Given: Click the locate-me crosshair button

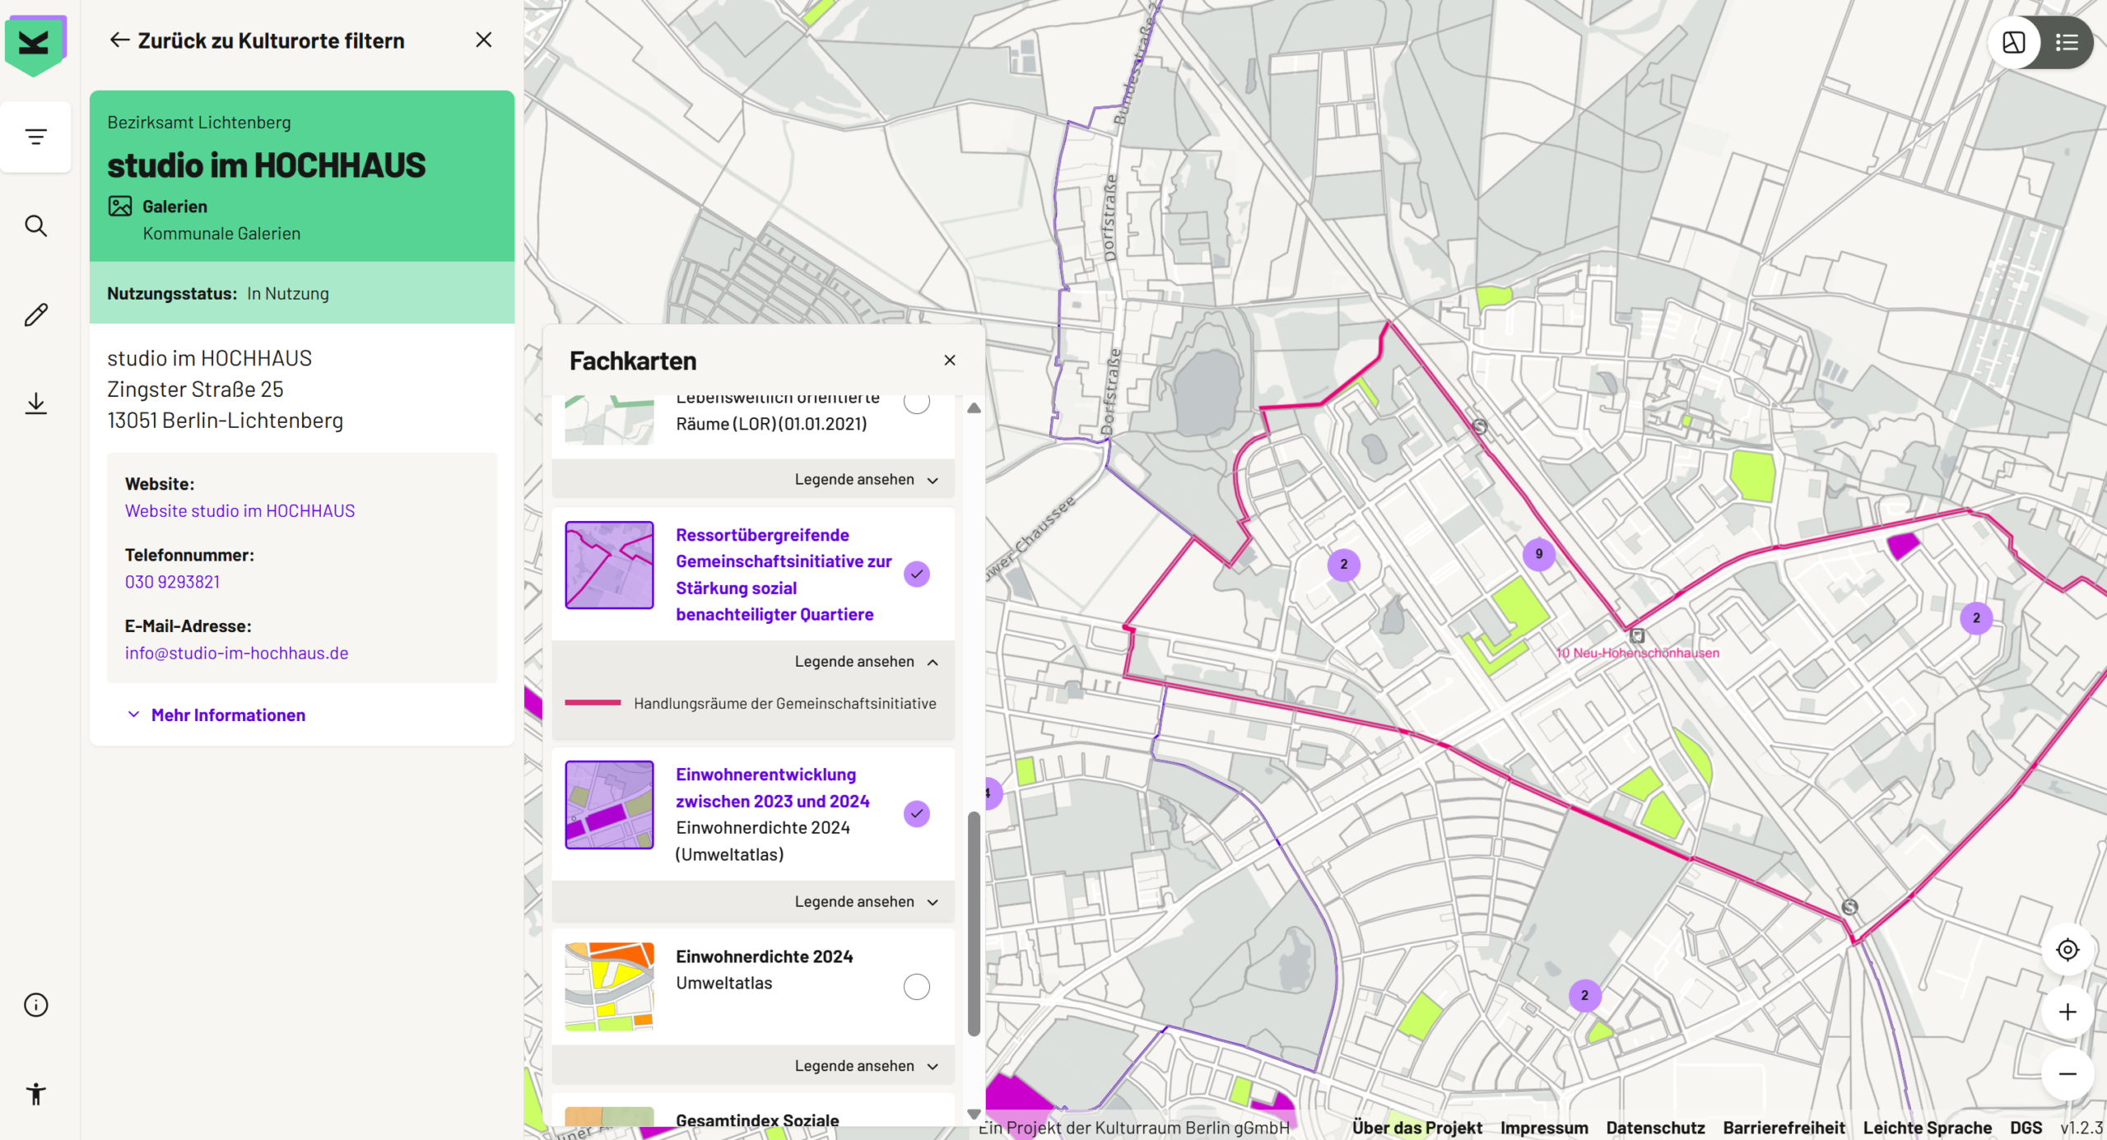Looking at the screenshot, I should pyautogui.click(x=2067, y=950).
